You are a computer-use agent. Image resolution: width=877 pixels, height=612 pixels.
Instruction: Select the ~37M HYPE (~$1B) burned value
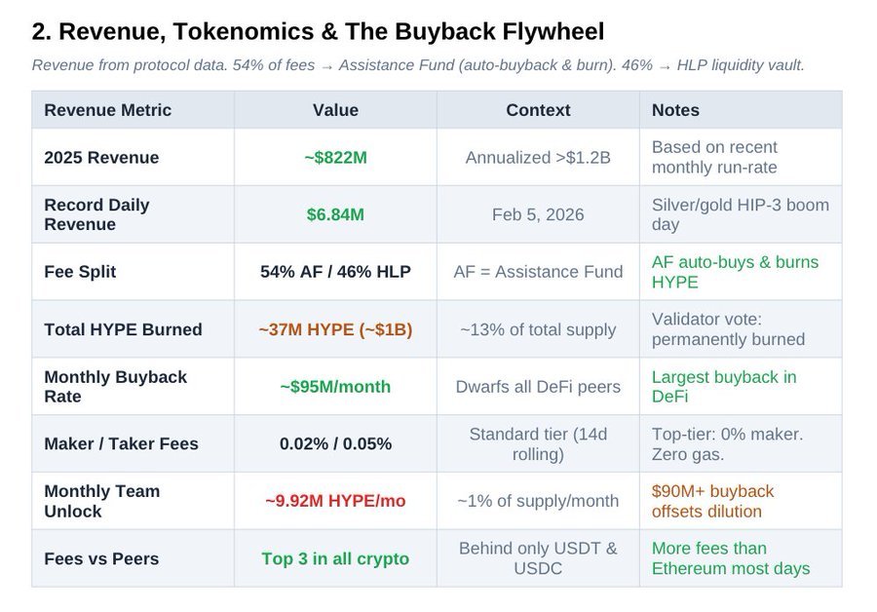coord(335,329)
